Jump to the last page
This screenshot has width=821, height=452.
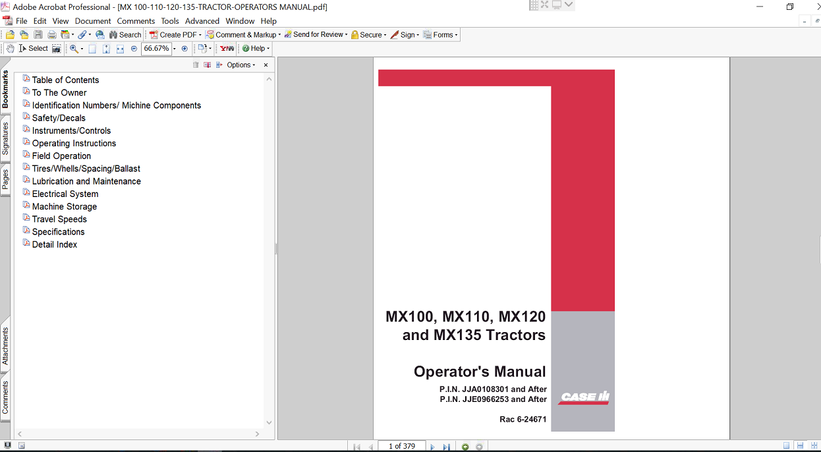[x=446, y=447]
